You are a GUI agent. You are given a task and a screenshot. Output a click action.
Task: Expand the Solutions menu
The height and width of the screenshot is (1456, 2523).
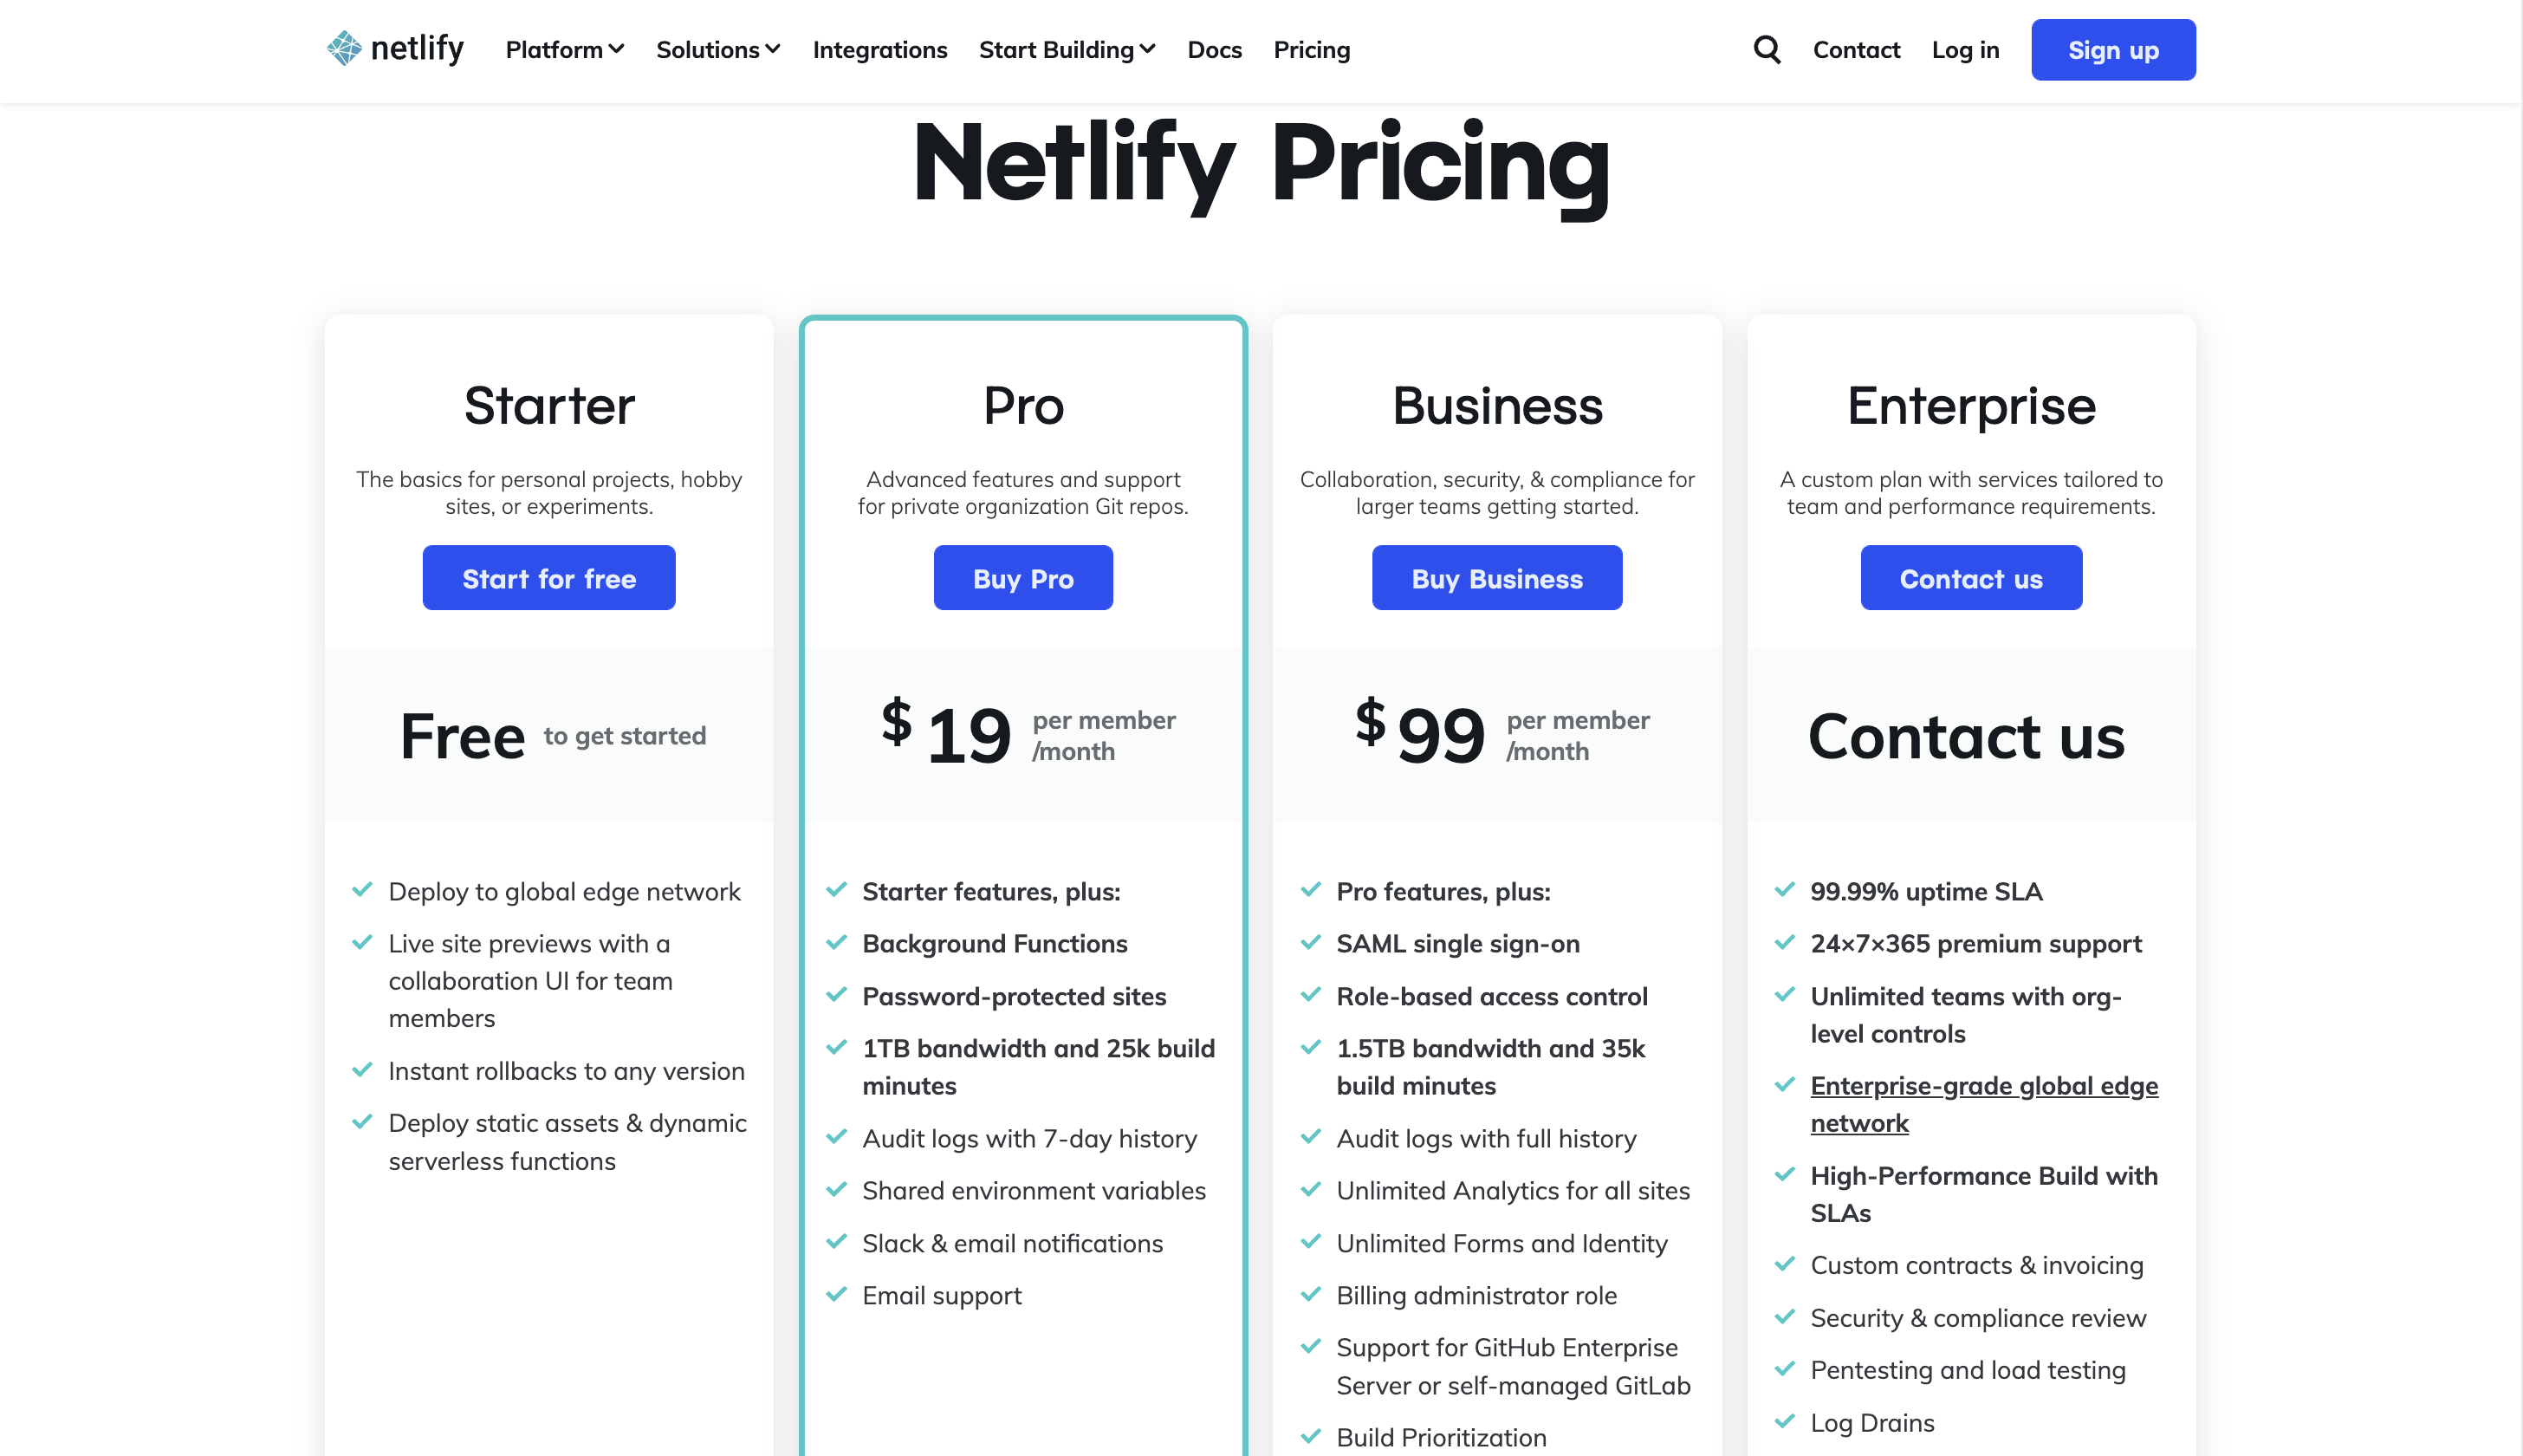point(716,49)
